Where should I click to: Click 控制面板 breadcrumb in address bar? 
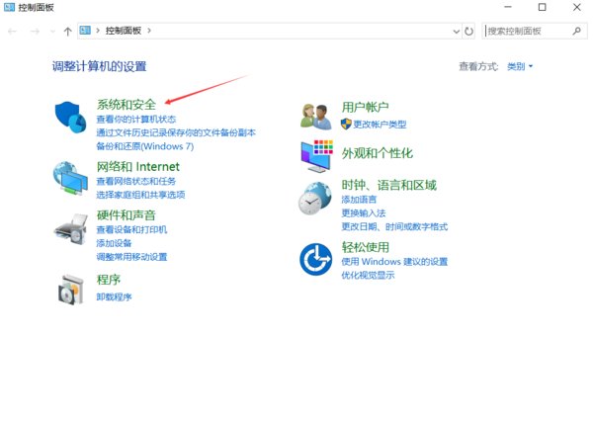coord(124,31)
